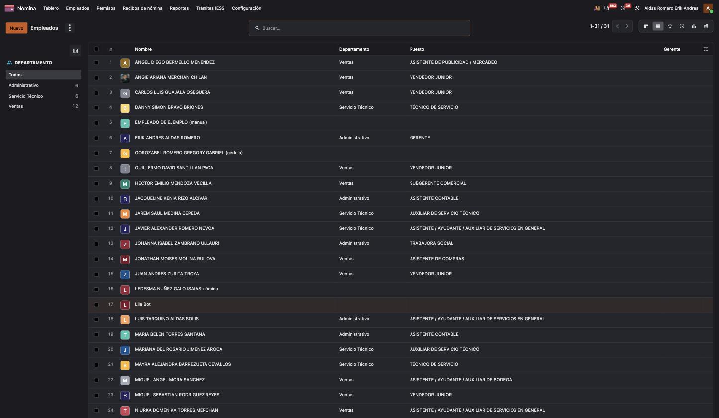Open the Empleados actions kebab menu

click(x=70, y=28)
